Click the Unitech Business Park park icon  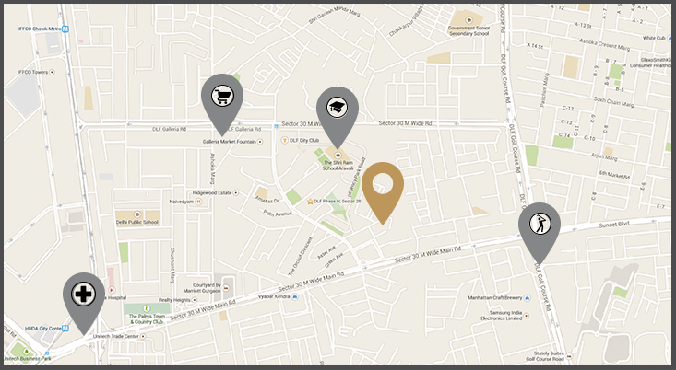click(x=27, y=351)
